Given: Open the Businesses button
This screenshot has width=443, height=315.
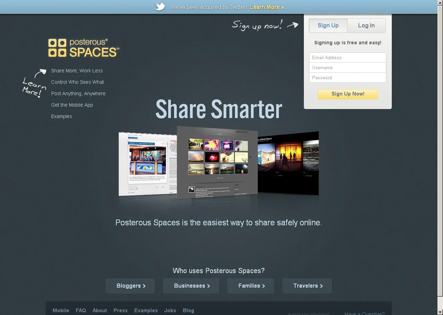Looking at the screenshot, I should pos(191,286).
